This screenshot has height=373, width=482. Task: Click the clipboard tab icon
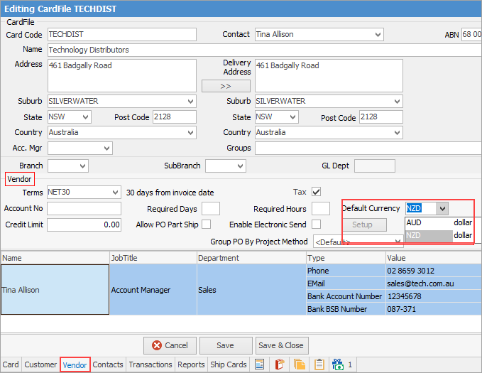(319, 364)
